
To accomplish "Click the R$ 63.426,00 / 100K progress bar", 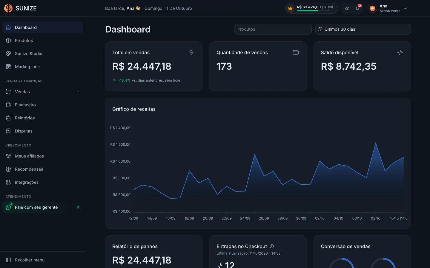I will point(314,11).
